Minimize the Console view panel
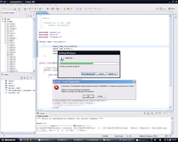This screenshot has height=142, width=178. (x=170, y=113)
